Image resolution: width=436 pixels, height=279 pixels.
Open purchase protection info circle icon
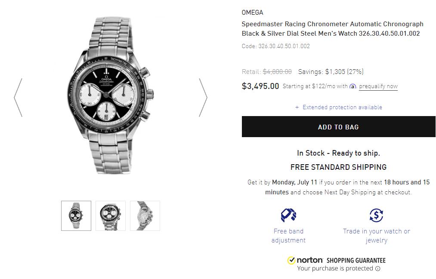click(377, 269)
